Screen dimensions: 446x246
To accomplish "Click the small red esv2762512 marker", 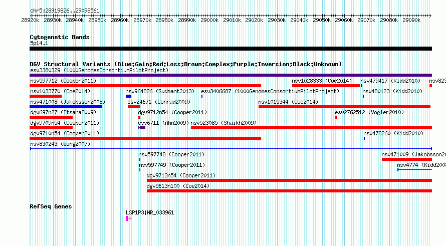I will click(336, 117).
